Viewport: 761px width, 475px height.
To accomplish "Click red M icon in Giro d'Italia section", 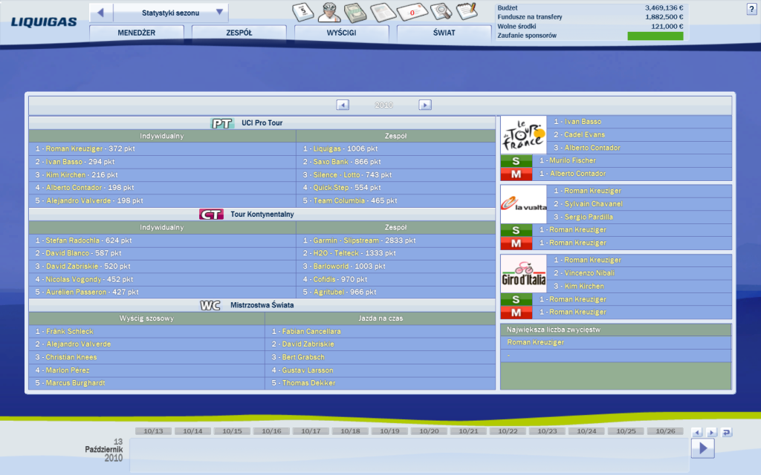I will (x=516, y=312).
